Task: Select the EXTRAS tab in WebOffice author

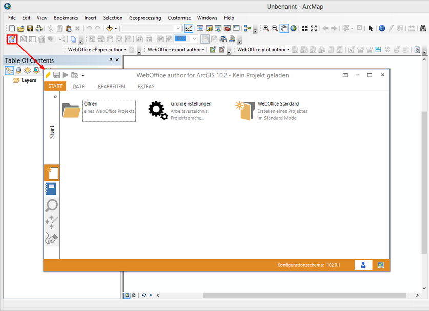Action: click(146, 86)
